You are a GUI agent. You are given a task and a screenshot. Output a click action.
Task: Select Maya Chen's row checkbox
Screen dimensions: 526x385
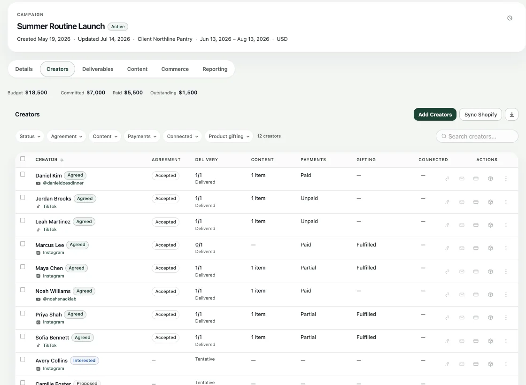23,267
